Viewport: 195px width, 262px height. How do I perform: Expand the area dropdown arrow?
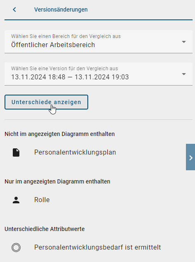click(184, 42)
